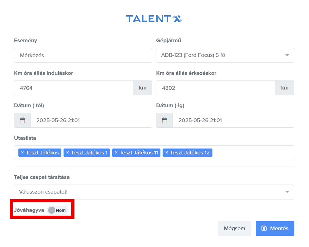Click calendar icon for Dátum (-tól)
Viewport: 309px width, 247px height.
[22, 120]
